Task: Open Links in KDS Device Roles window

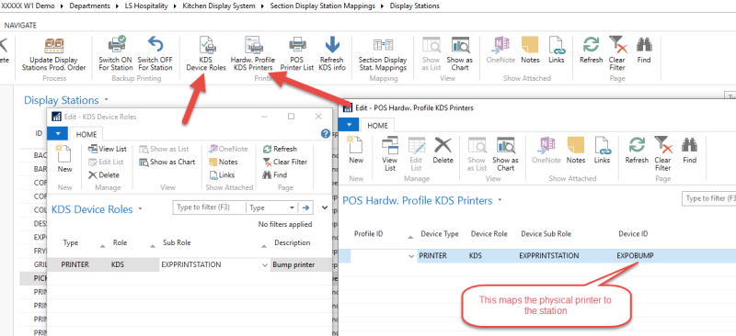Action: [x=222, y=174]
